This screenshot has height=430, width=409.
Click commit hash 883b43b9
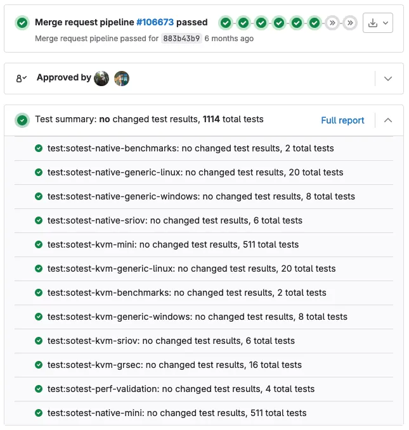[x=181, y=39]
